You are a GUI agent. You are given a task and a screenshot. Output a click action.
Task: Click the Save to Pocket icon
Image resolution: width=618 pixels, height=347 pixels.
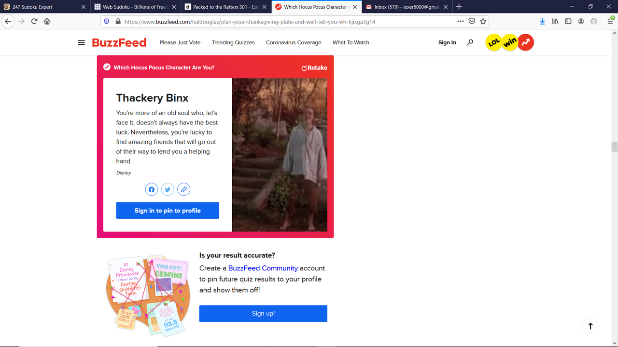point(472,21)
